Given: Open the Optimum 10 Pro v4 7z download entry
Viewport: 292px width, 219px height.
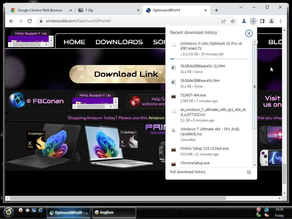Looking at the screenshot, I should pyautogui.click(x=209, y=49).
